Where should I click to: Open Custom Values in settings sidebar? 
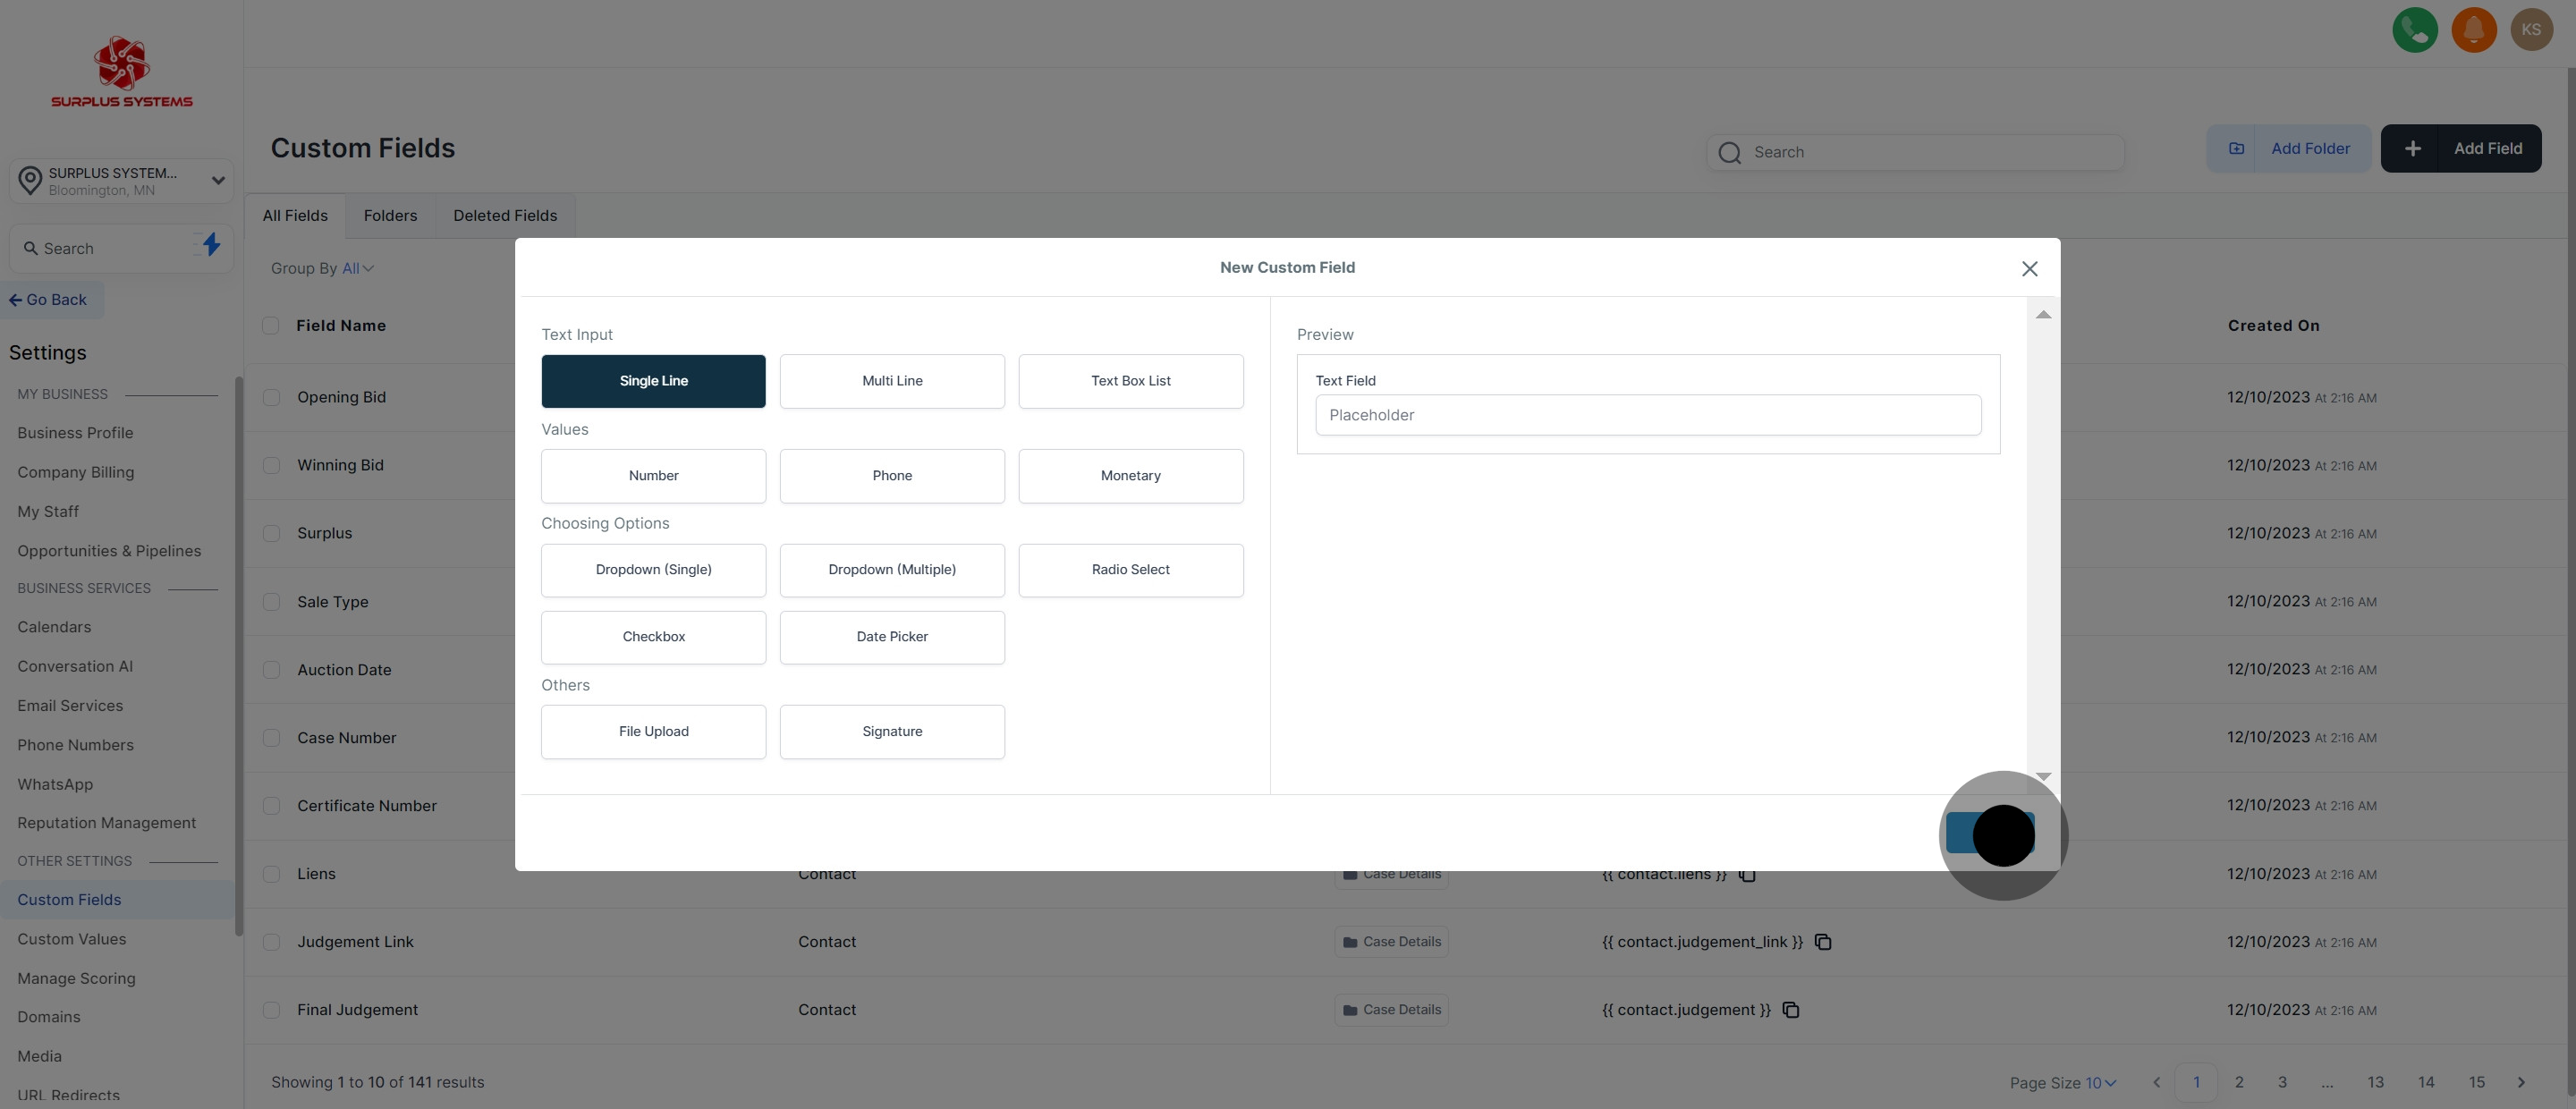click(72, 939)
